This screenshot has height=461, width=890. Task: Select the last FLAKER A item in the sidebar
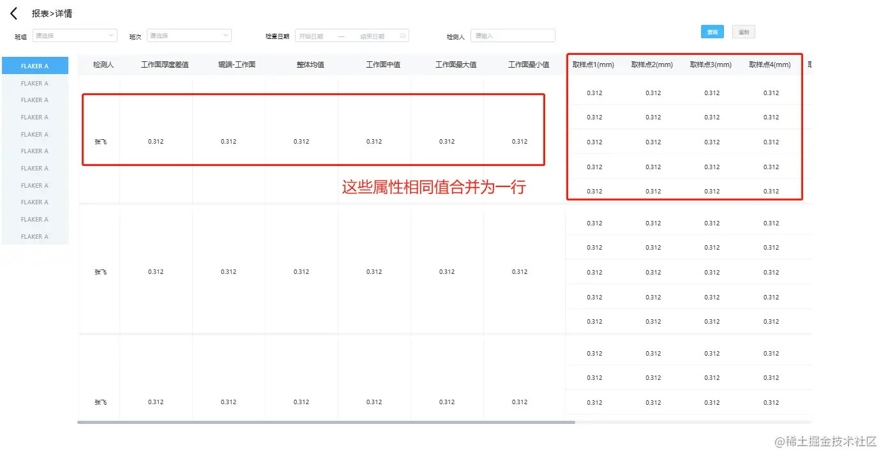pyautogui.click(x=35, y=236)
